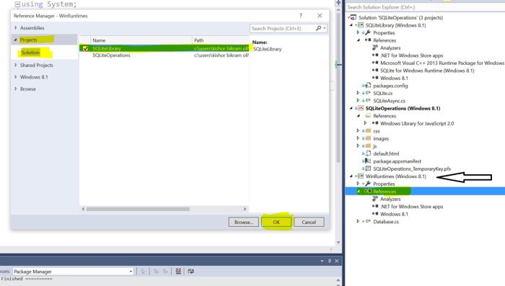Click the WinRuntimes C# project icon
The image size is (505, 286).
[361, 176]
